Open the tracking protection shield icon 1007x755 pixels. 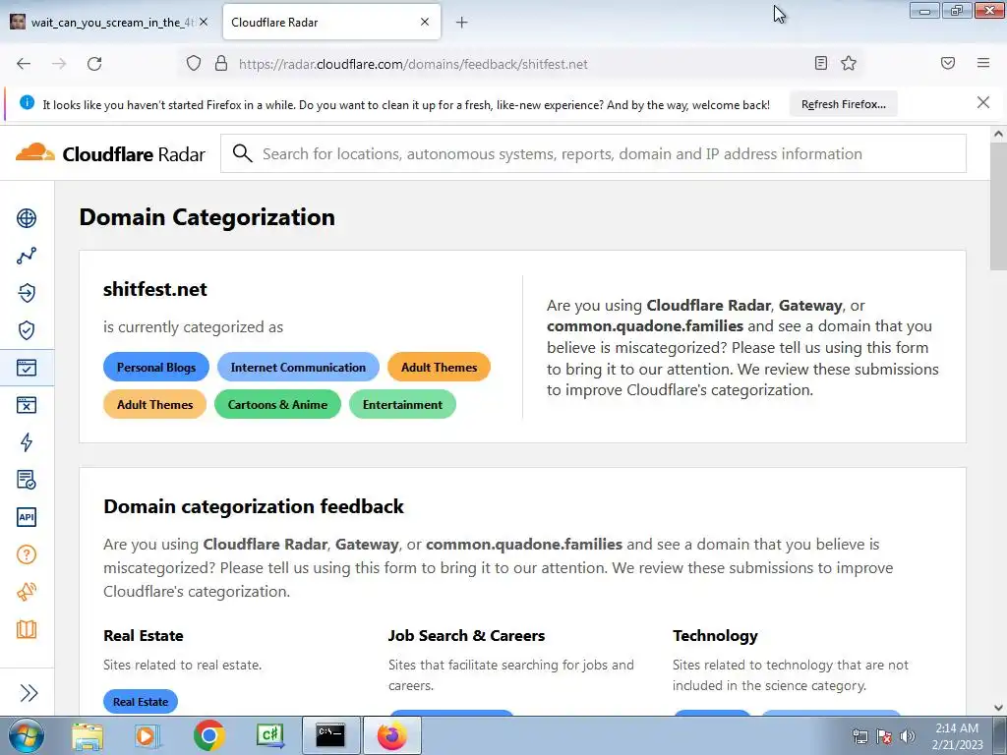(194, 63)
